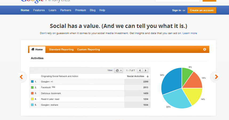Click the next page arrow in table pager

(x=146, y=71)
